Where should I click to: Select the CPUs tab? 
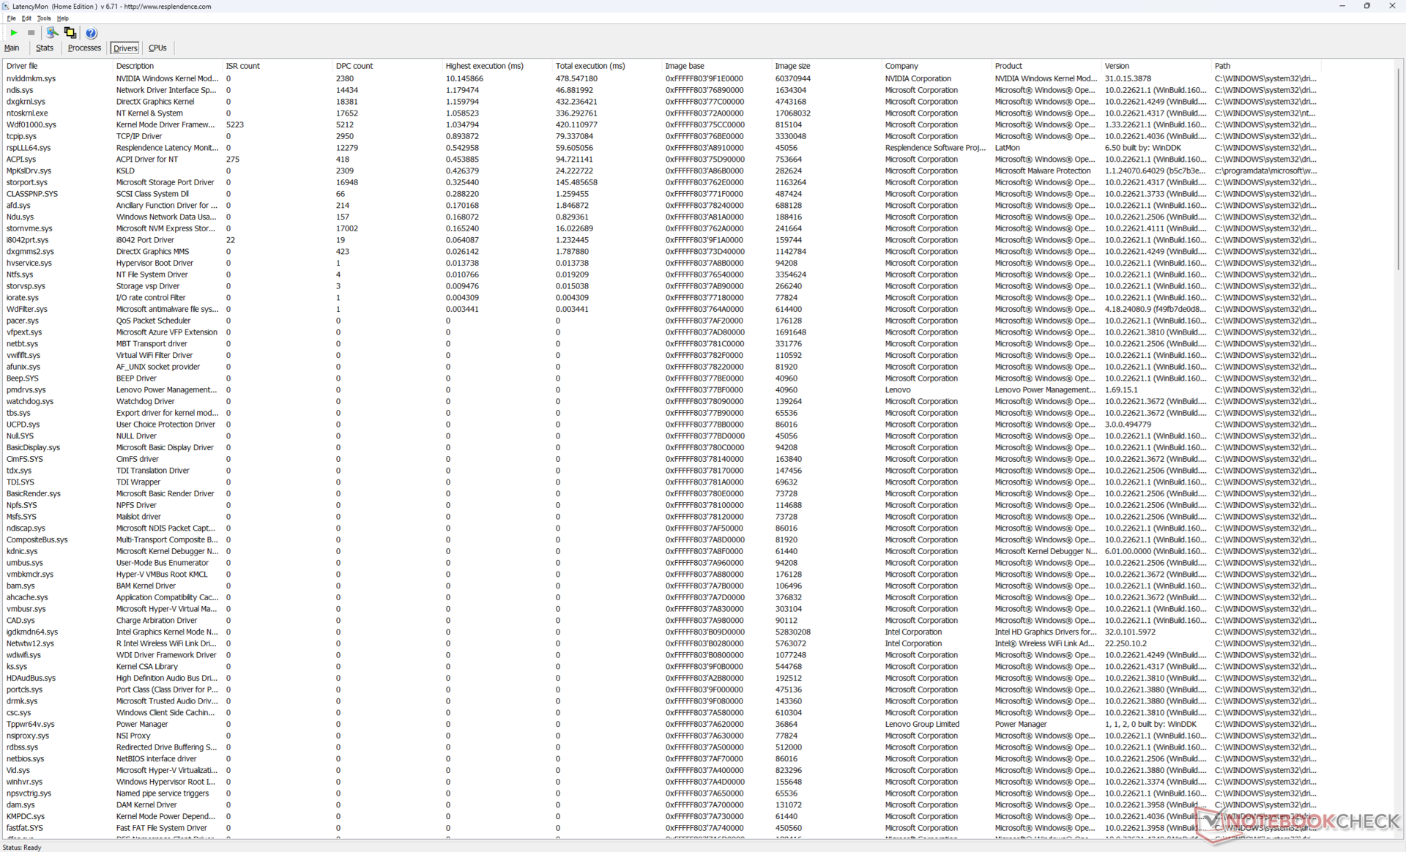[x=157, y=48]
